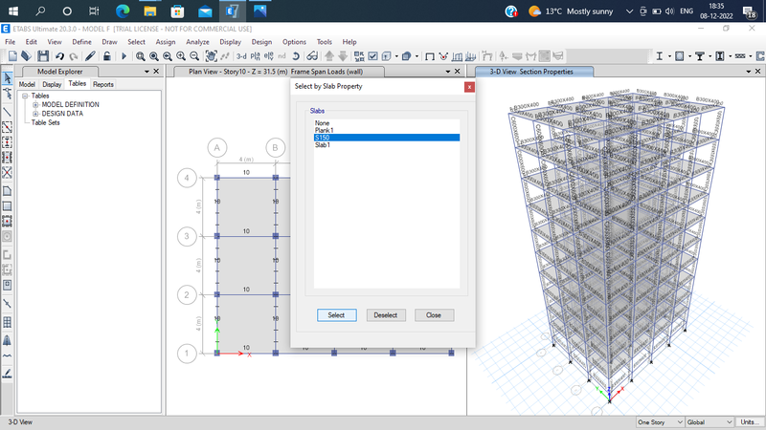Image resolution: width=766 pixels, height=430 pixels.
Task: Open the Plan View window dropdown arrow
Action: [x=448, y=72]
